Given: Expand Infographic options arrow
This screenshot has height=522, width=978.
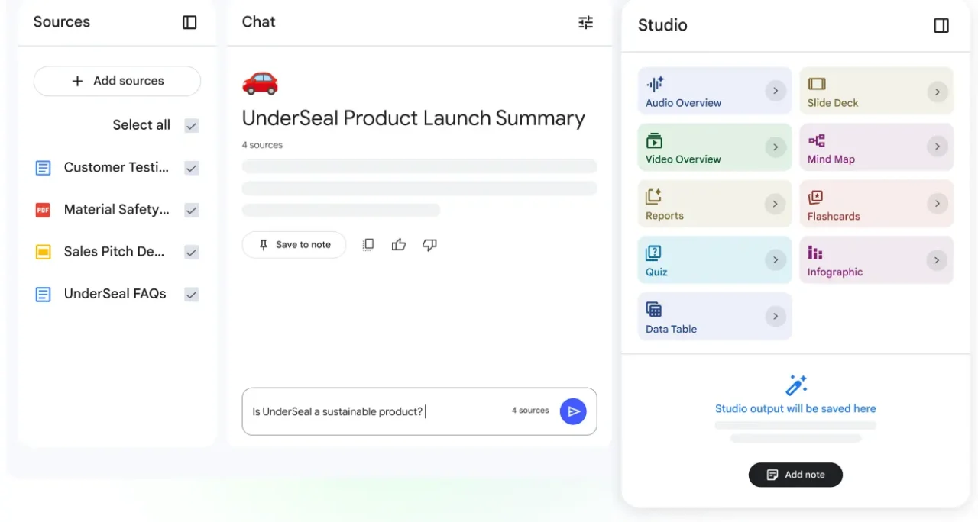Looking at the screenshot, I should (937, 260).
